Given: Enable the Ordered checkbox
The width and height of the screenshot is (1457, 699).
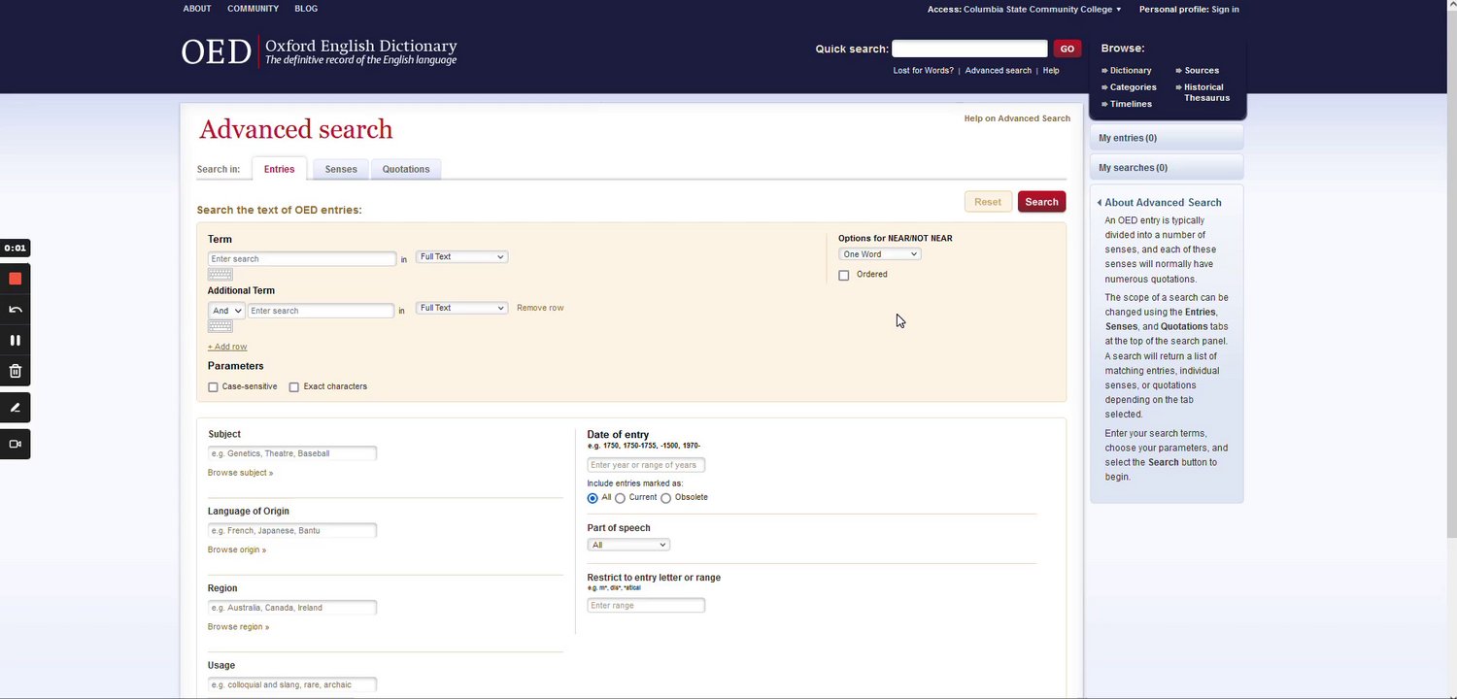Looking at the screenshot, I should pyautogui.click(x=843, y=275).
